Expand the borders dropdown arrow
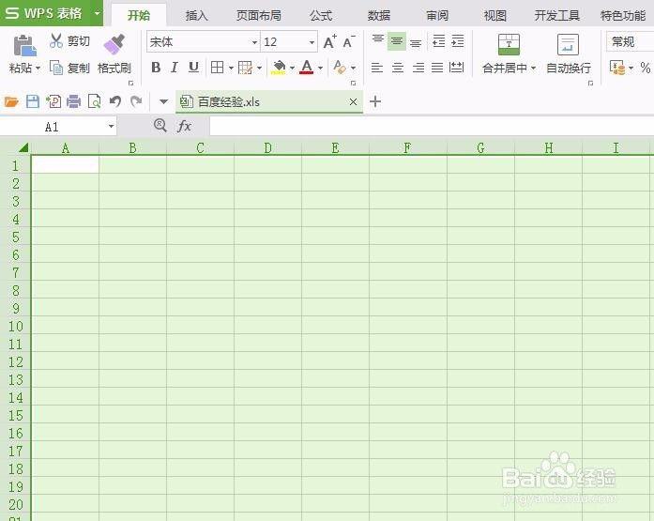The image size is (654, 521). click(231, 68)
